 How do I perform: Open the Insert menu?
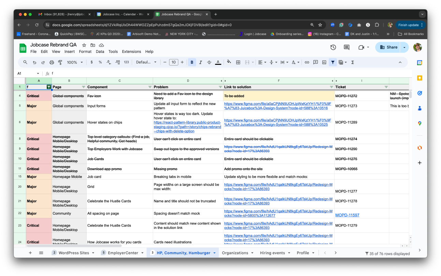click(70, 52)
